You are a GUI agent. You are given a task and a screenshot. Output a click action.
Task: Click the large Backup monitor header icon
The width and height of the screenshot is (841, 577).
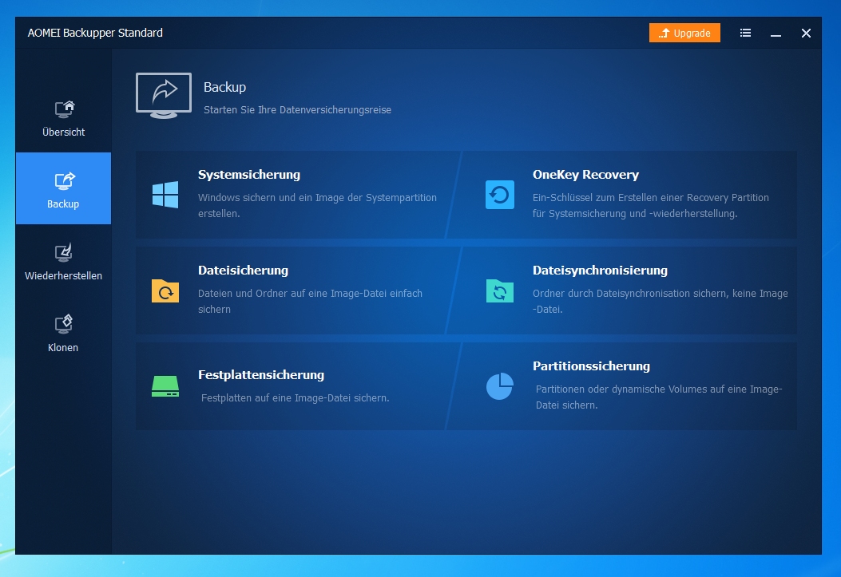[164, 95]
